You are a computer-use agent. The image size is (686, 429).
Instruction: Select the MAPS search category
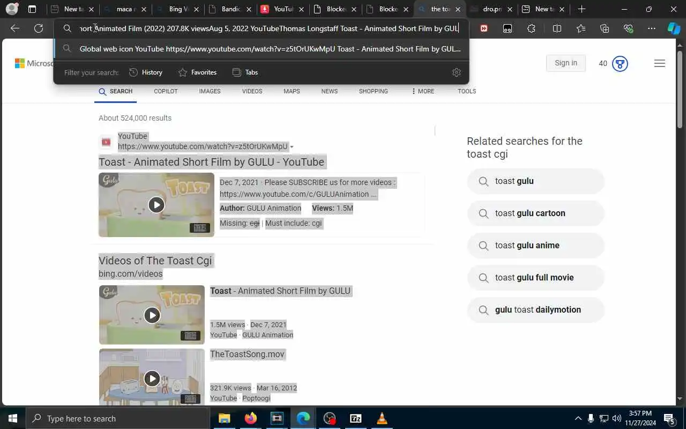292,91
